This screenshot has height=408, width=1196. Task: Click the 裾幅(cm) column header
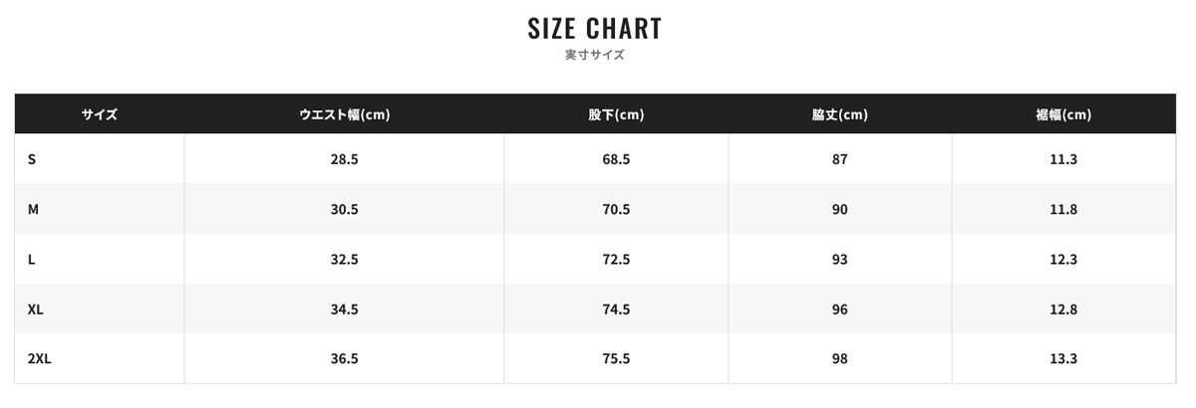pos(1064,114)
